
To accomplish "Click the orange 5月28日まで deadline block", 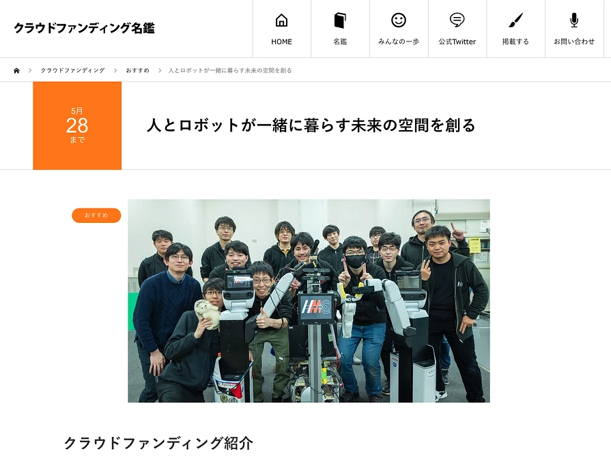I will click(76, 125).
